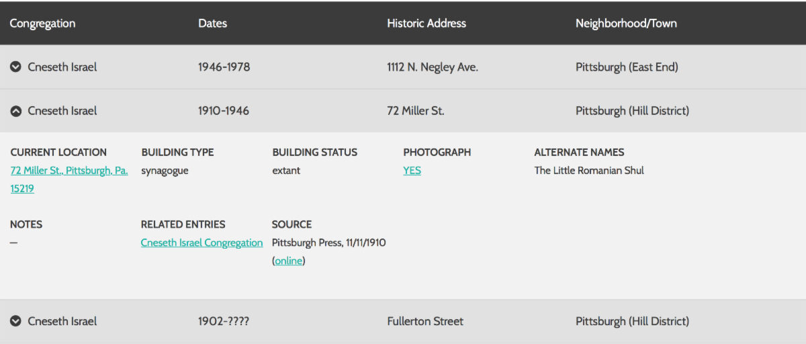The height and width of the screenshot is (344, 806).
Task: Click the 1910-1946 dates cell
Action: (x=223, y=111)
